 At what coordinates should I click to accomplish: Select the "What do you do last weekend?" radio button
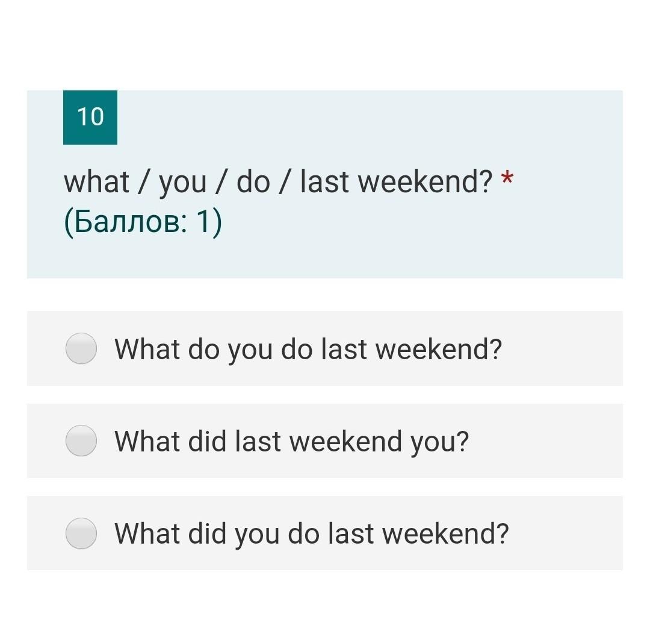(x=81, y=348)
